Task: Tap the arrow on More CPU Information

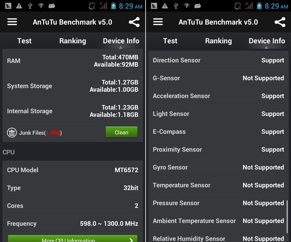Action: (131, 239)
